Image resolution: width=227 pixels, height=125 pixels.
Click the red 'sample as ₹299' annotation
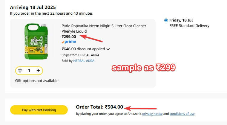pyautogui.click(x=143, y=68)
